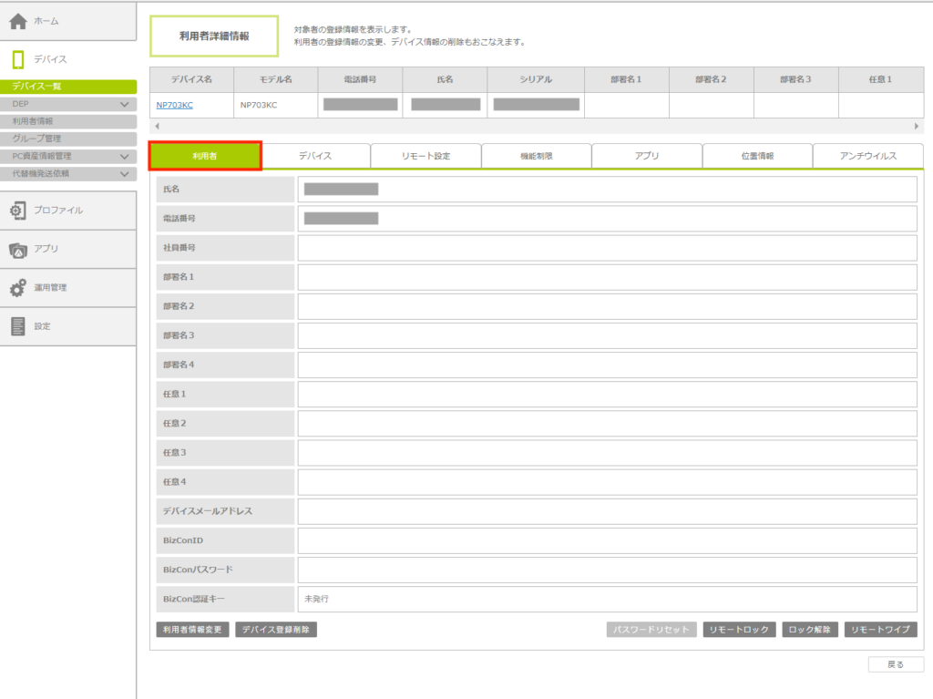The width and height of the screenshot is (933, 699).
Task: Open the Operations Management gears icon
Action: tap(18, 288)
